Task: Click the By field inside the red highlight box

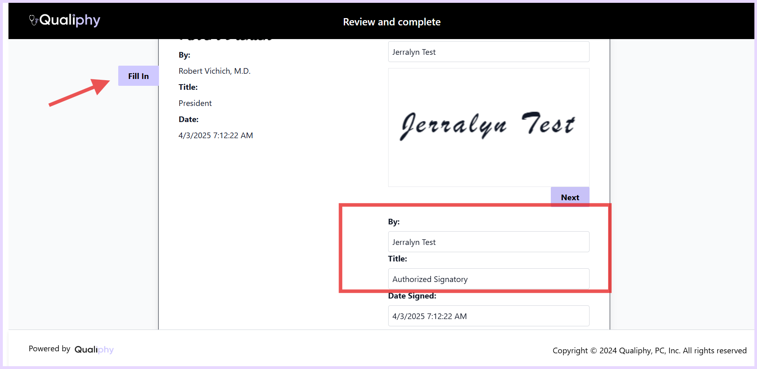Action: pyautogui.click(x=488, y=242)
